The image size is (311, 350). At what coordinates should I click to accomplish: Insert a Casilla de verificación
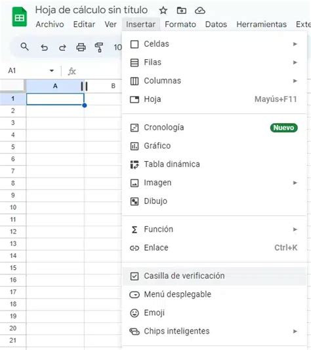(x=215, y=276)
